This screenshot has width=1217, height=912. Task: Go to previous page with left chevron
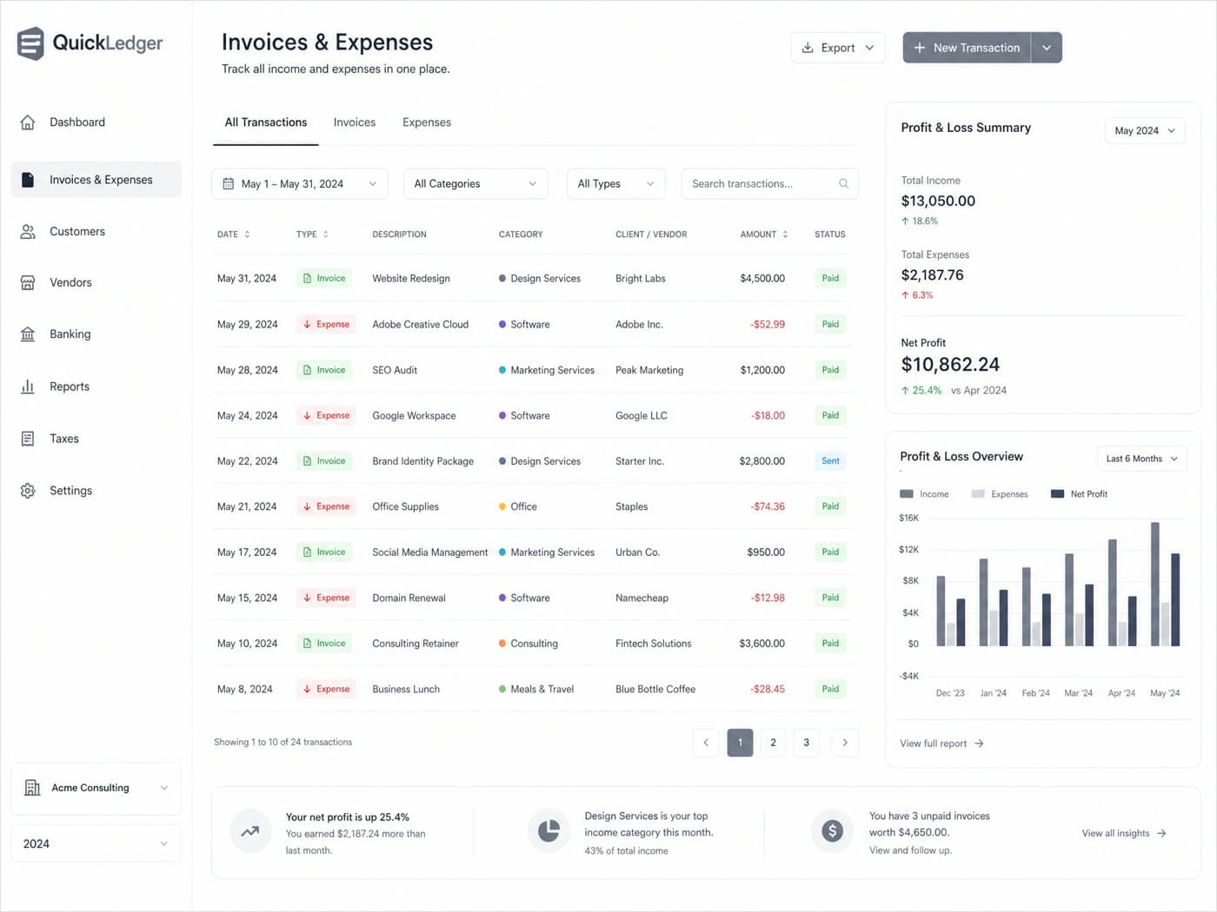coord(706,743)
